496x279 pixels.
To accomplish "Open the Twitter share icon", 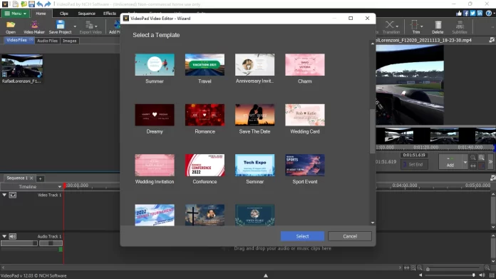I will [x=472, y=14].
